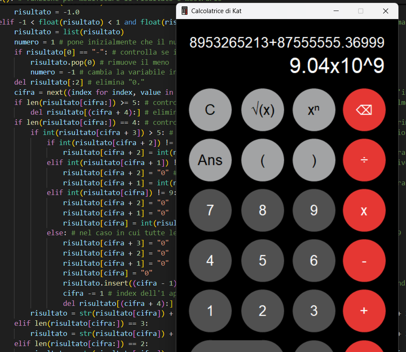Click the result 9.04x10^9
Image resolution: width=406 pixels, height=352 pixels.
(337, 66)
